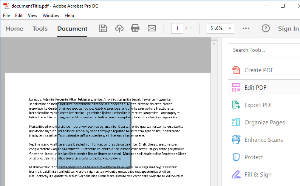
Task: Select the Organize Pages tool
Action: [264, 122]
